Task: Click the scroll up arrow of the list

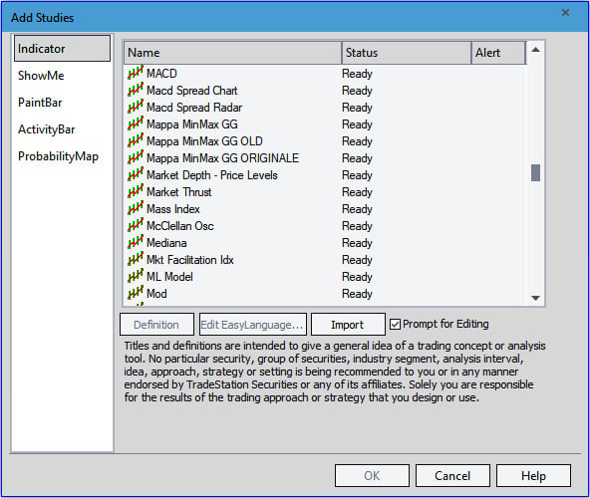Action: click(535, 50)
